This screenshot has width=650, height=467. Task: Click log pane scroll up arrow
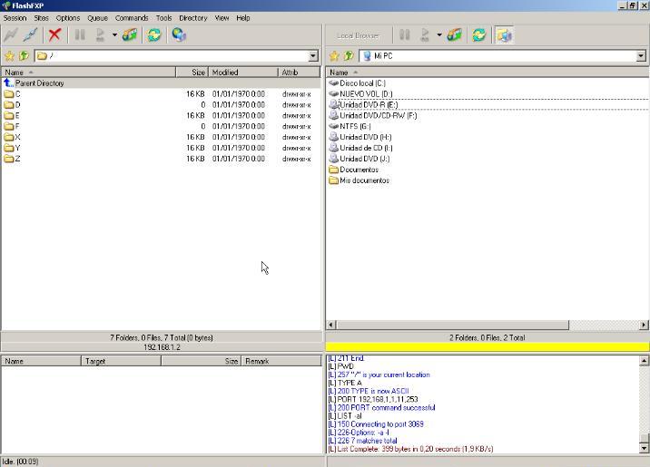pos(644,361)
